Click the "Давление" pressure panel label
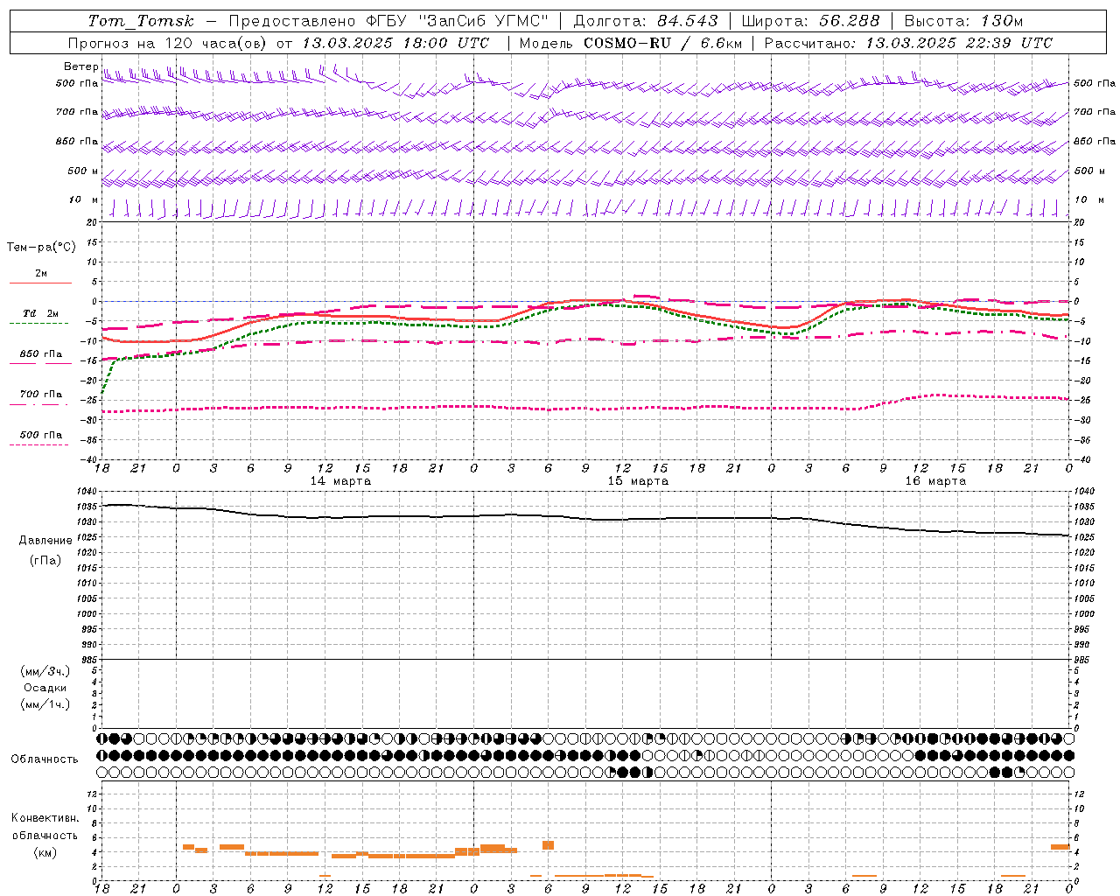1120x896 pixels. (45, 541)
